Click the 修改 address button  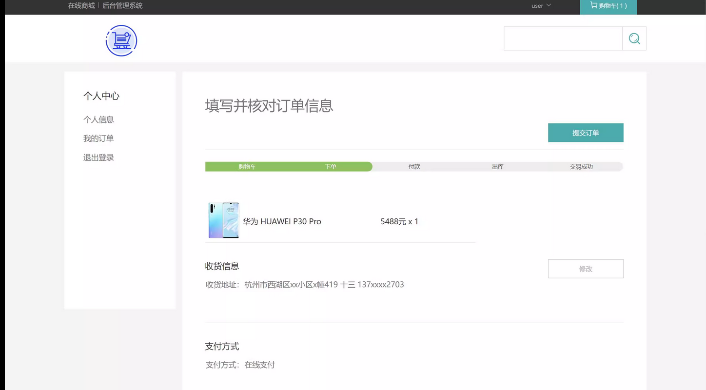point(586,269)
